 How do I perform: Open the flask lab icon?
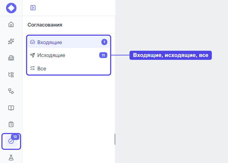(11, 158)
